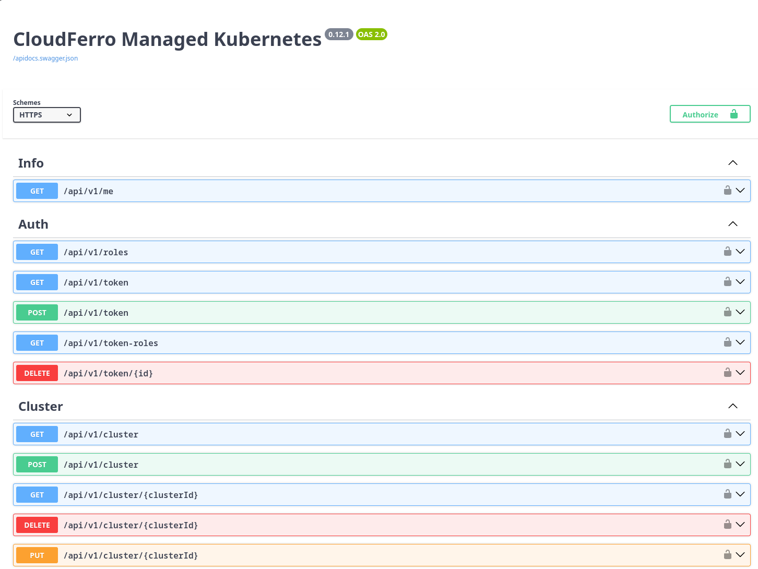The width and height of the screenshot is (758, 569).
Task: Expand POST /api/v1/cluster with its chevron
Action: (x=740, y=464)
